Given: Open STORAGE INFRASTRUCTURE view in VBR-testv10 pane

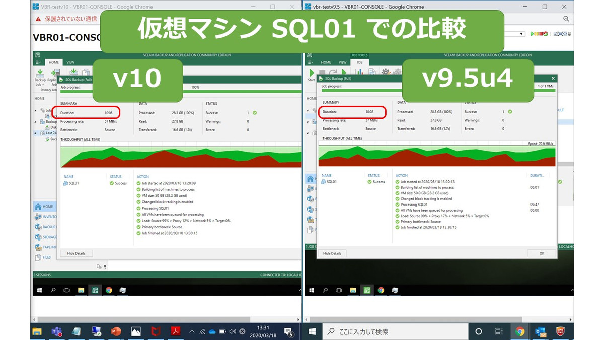Looking at the screenshot, I should pyautogui.click(x=45, y=237).
